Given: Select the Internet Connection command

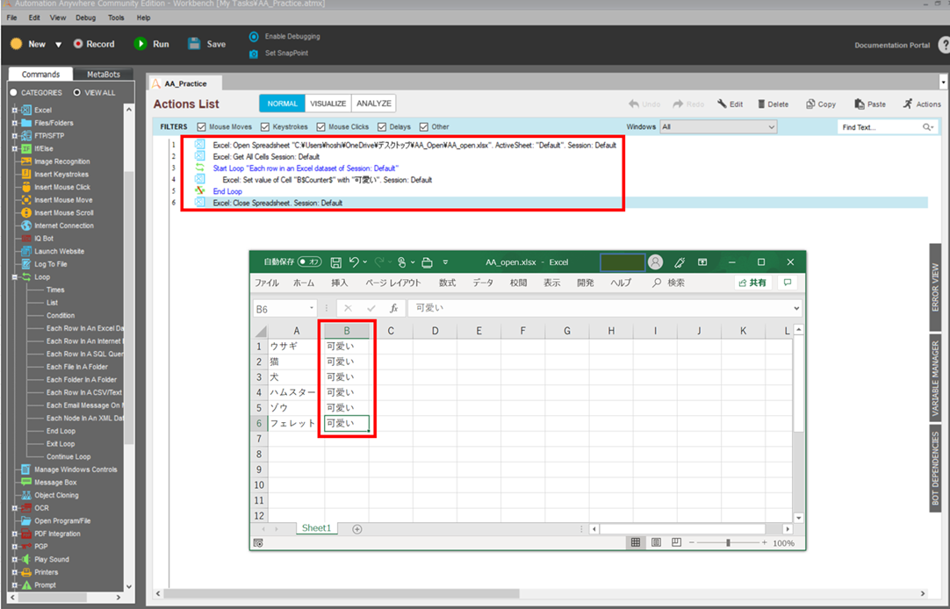Looking at the screenshot, I should pos(63,226).
